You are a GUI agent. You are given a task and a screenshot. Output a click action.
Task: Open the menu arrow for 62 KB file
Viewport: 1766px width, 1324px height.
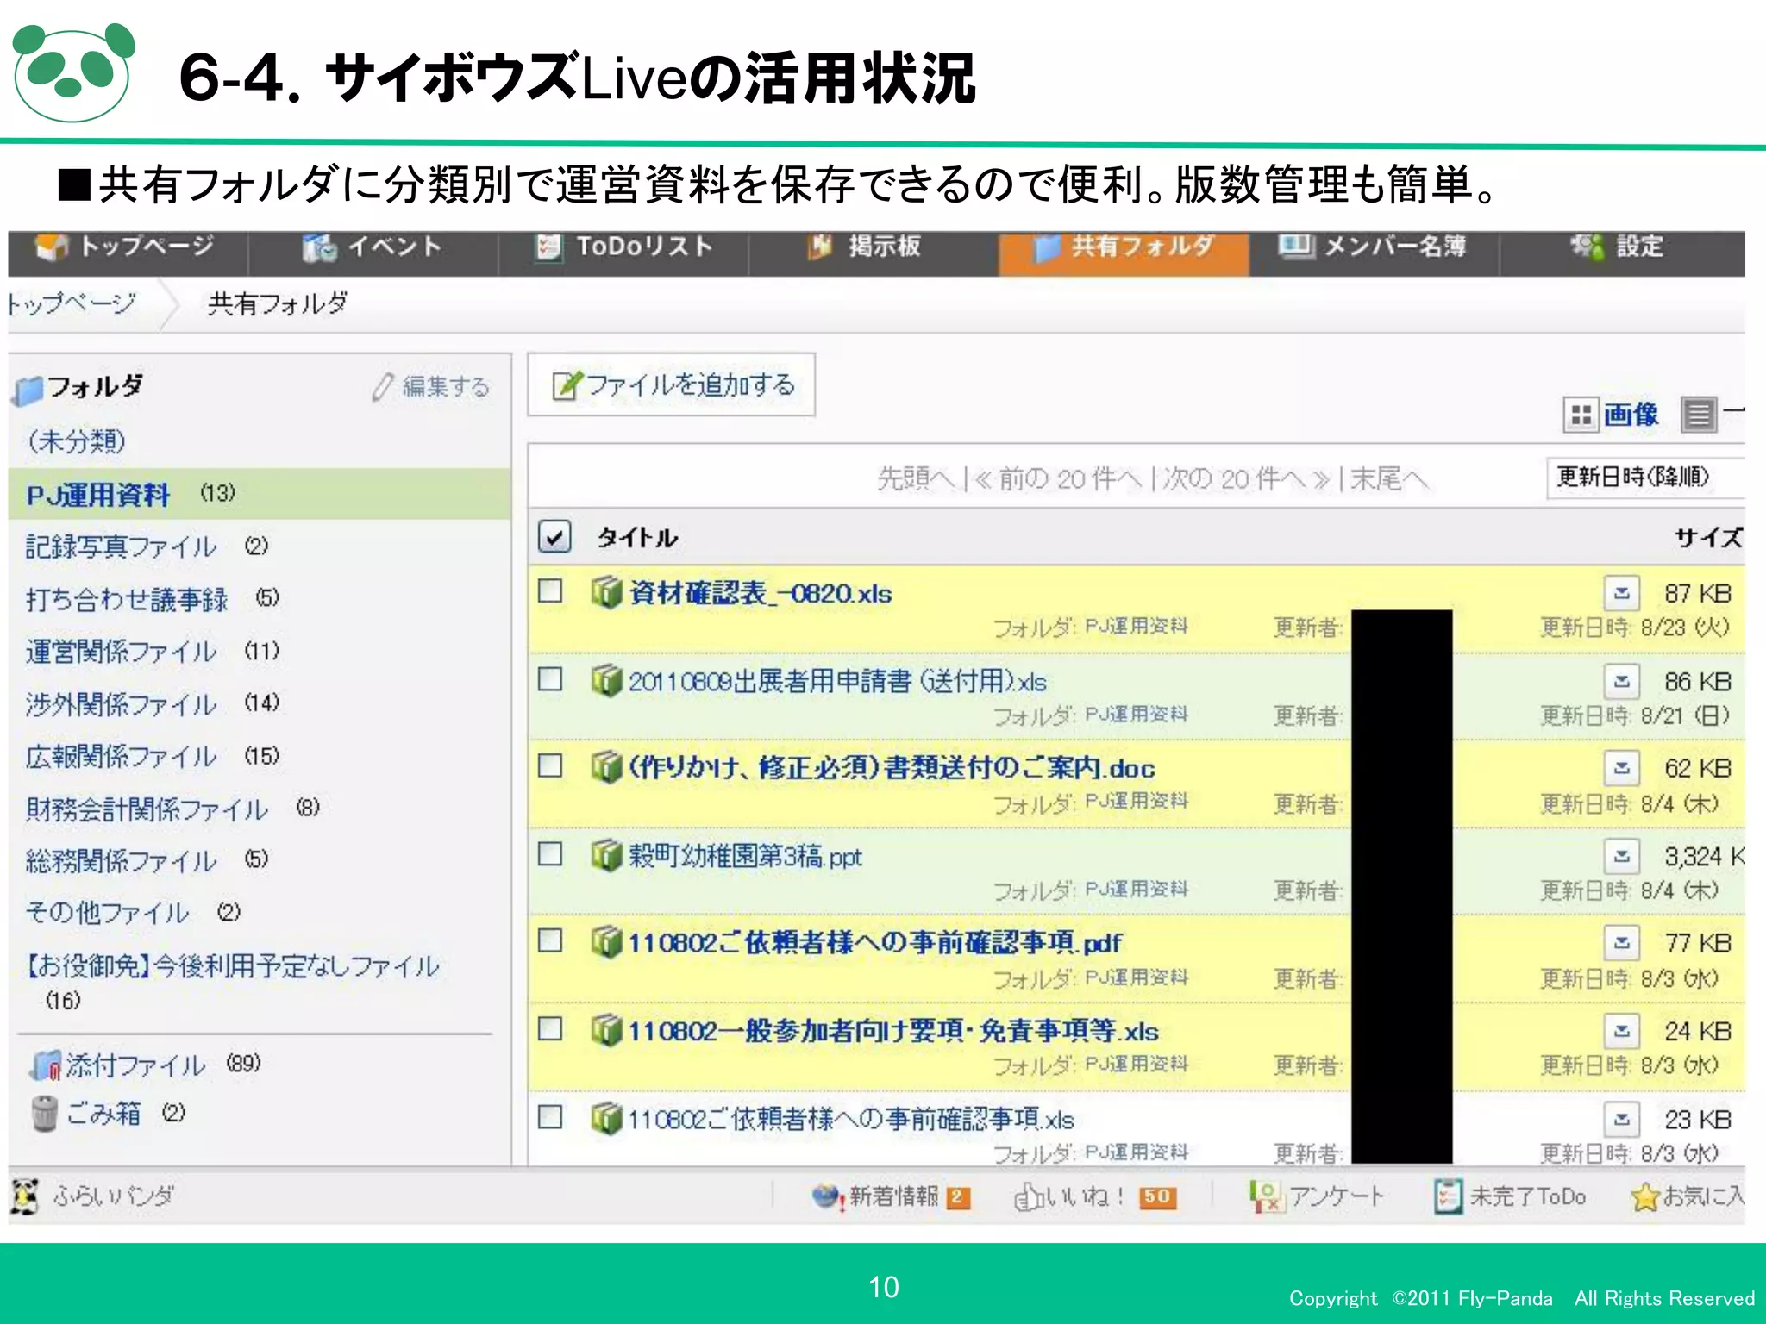[x=1621, y=767]
